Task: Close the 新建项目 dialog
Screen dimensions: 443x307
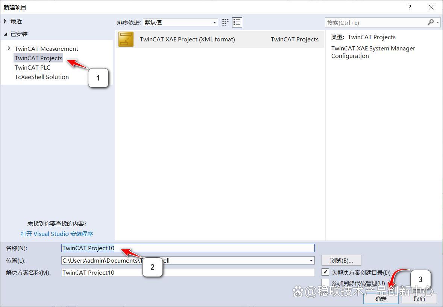Action: pos(431,8)
